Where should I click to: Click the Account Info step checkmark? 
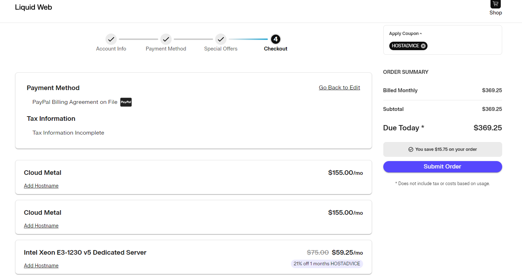click(x=111, y=39)
